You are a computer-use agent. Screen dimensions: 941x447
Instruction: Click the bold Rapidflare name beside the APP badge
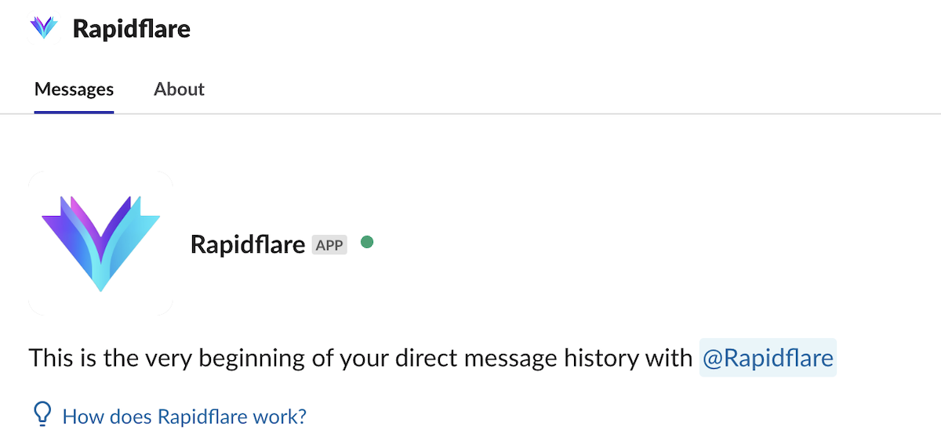click(x=247, y=245)
